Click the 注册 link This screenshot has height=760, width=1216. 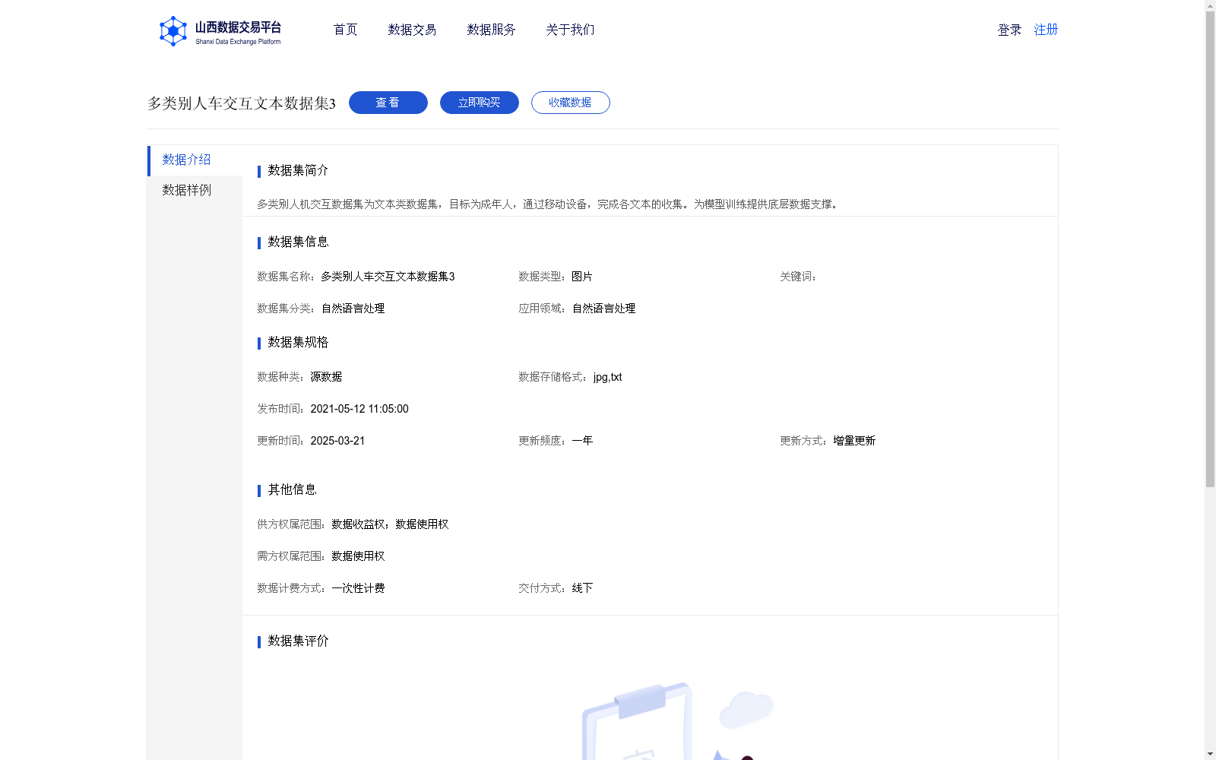coord(1046,30)
